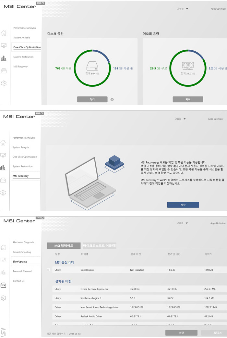Open Contact Us menu item
Viewport: 227px width, 338px height.
point(18,281)
